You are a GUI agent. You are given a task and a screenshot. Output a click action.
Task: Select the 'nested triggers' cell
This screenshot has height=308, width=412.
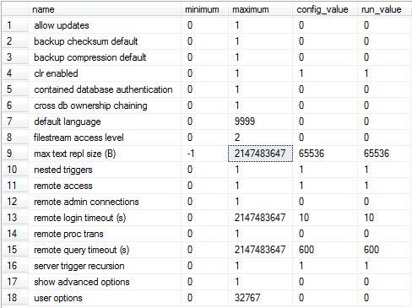click(105, 170)
